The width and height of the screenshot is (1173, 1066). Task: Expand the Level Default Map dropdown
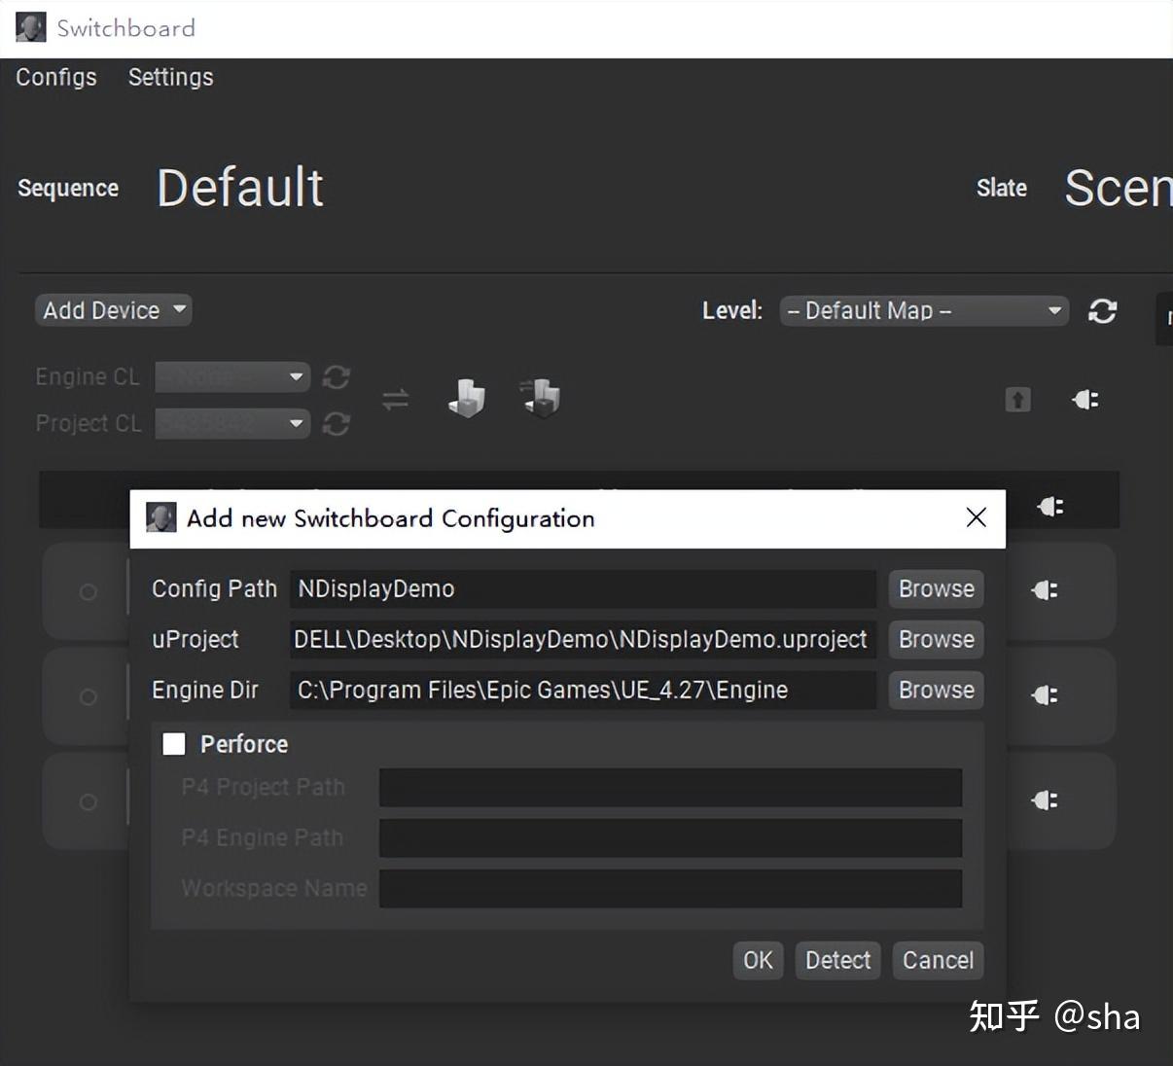[923, 311]
